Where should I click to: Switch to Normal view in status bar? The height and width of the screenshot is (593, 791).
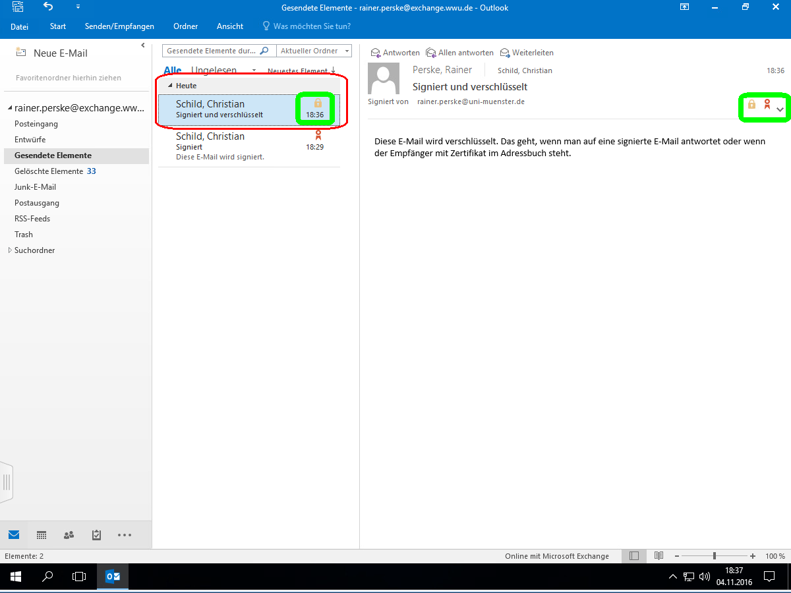click(x=633, y=556)
